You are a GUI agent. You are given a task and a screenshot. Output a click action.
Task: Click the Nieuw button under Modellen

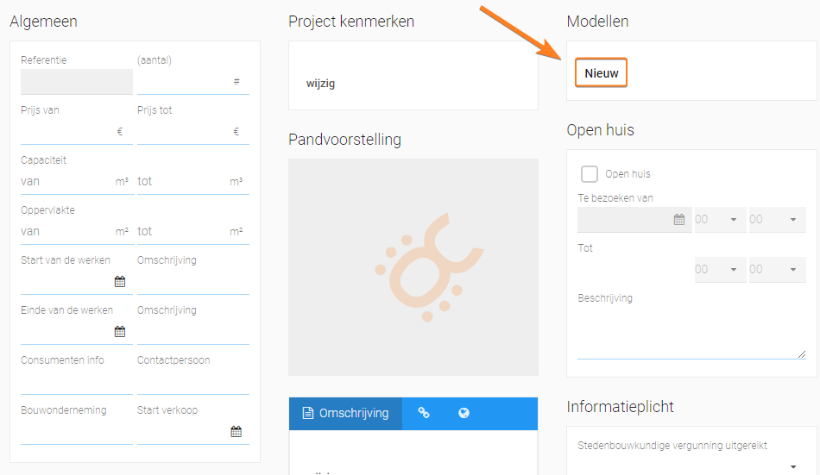pos(601,72)
